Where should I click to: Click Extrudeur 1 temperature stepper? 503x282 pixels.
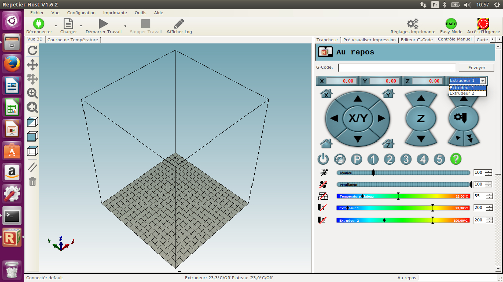click(489, 208)
